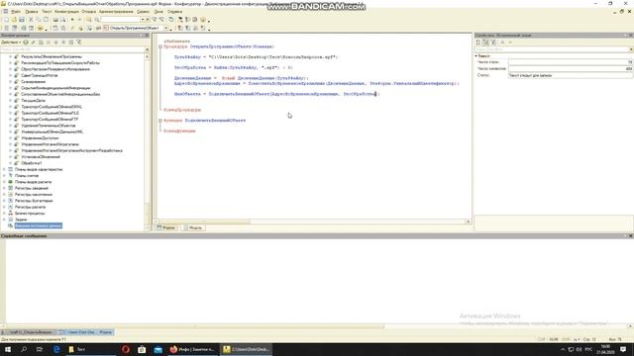Expand the ТекущиеДела tree node
Viewport: 634px width, 356px height.
point(11,101)
